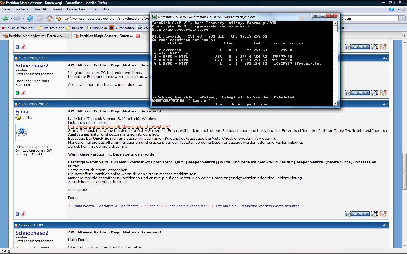The height and width of the screenshot is (254, 407).
Task: Click the blue icon at top-right of menu bar
Action: (391, 9)
